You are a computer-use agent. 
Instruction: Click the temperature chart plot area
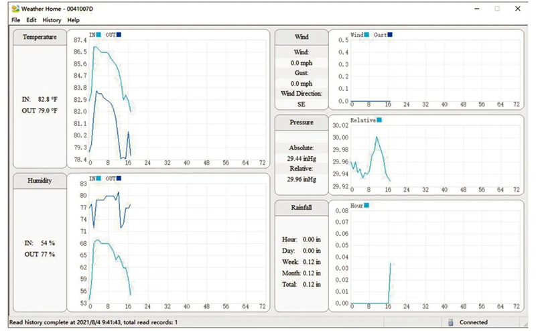point(178,100)
